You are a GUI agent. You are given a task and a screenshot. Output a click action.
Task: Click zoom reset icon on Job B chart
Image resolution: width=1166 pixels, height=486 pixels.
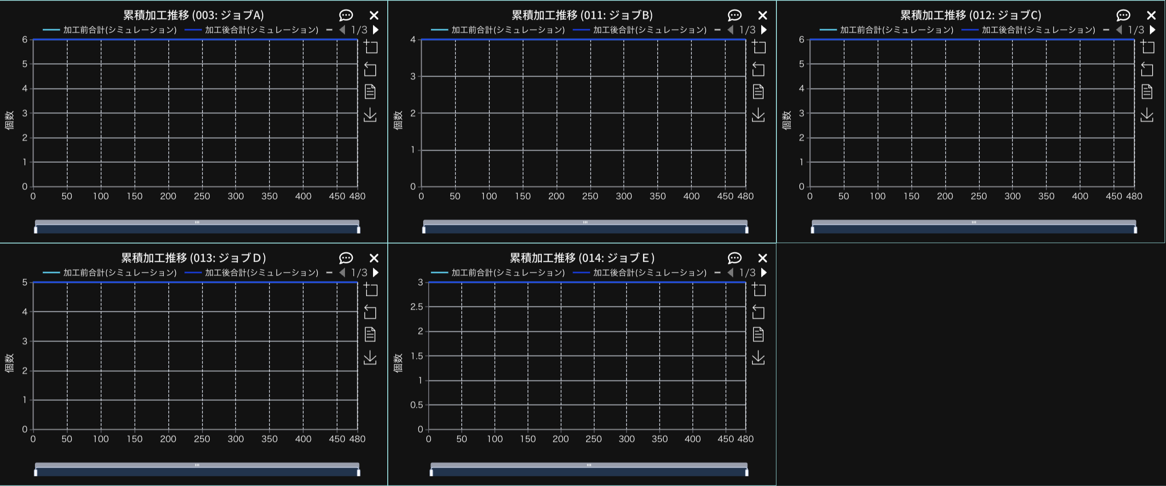(x=758, y=69)
